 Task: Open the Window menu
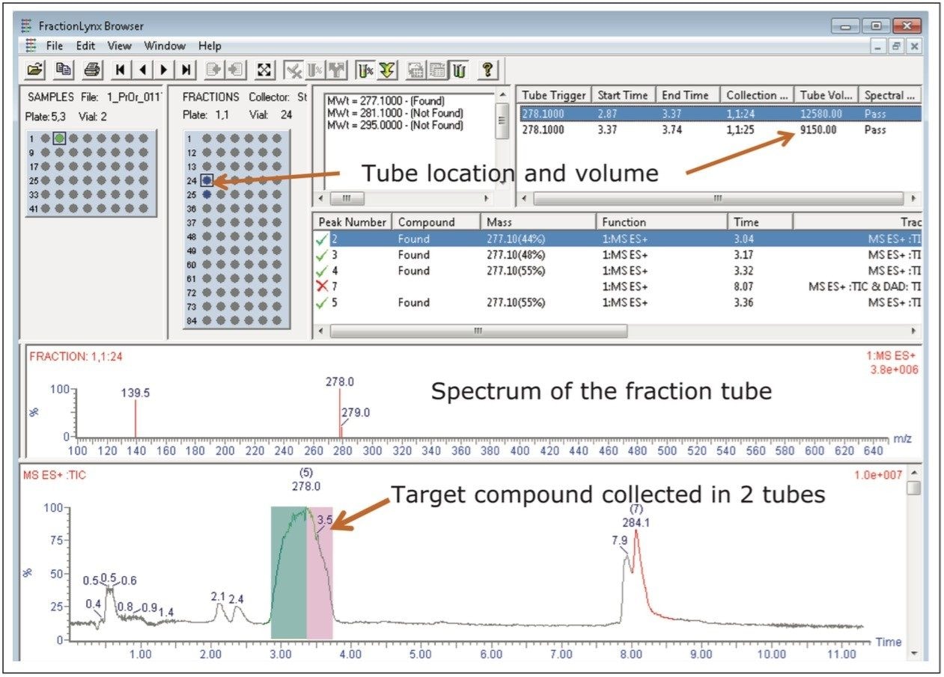[x=165, y=46]
